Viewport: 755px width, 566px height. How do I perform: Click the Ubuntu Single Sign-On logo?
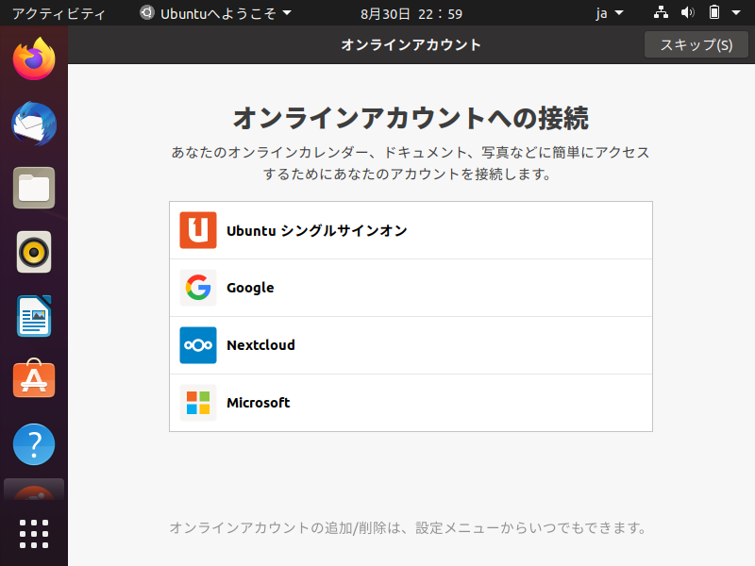[x=198, y=230]
